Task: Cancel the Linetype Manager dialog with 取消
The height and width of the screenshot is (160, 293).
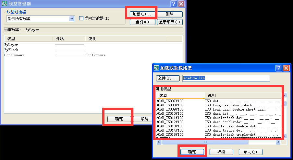Action: [143, 119]
